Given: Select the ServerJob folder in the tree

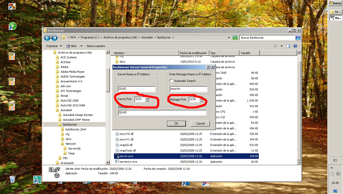Looking at the screenshot, I should [x=74, y=149].
